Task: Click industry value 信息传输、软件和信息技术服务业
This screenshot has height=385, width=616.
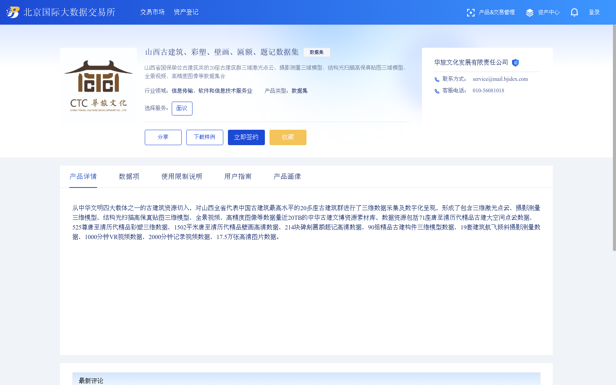Action: point(212,91)
